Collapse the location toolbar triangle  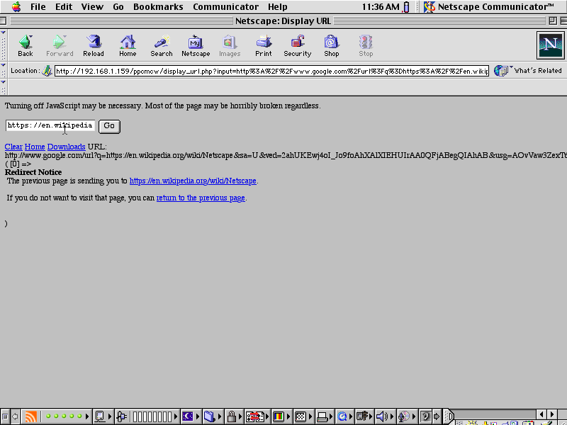click(4, 65)
